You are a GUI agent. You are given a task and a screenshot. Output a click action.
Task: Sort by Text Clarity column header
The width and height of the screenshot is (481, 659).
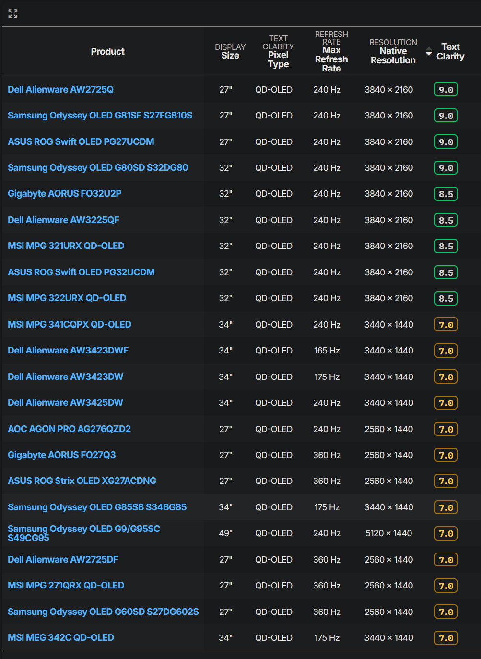[450, 51]
